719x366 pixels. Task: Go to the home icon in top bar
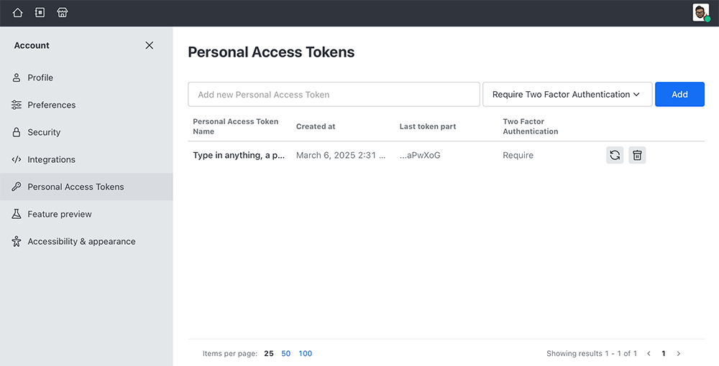click(x=17, y=13)
